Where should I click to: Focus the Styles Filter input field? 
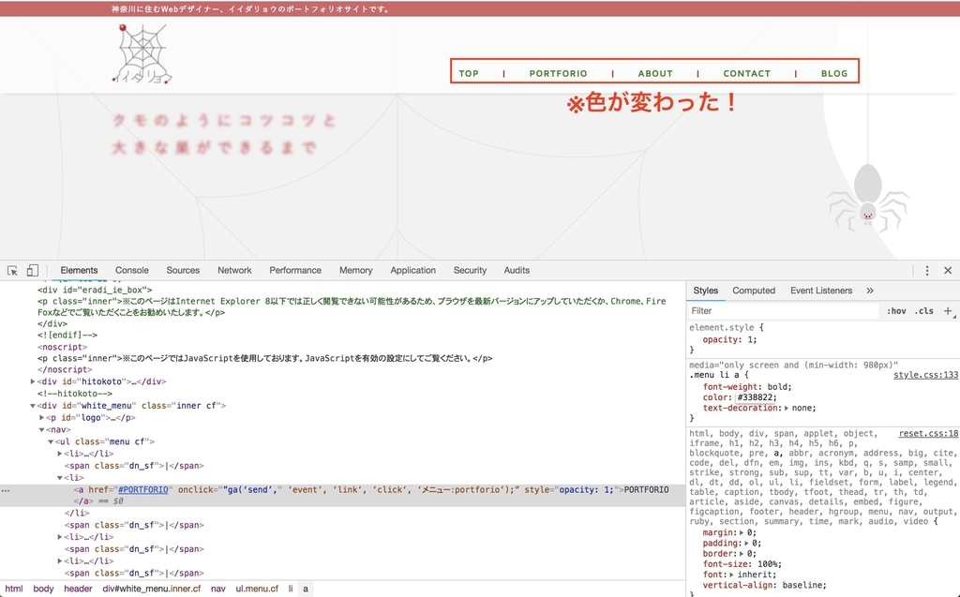(x=784, y=311)
